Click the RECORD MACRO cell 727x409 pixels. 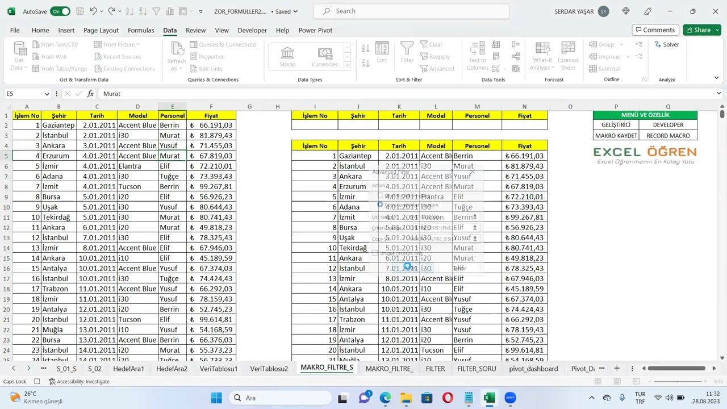(668, 136)
